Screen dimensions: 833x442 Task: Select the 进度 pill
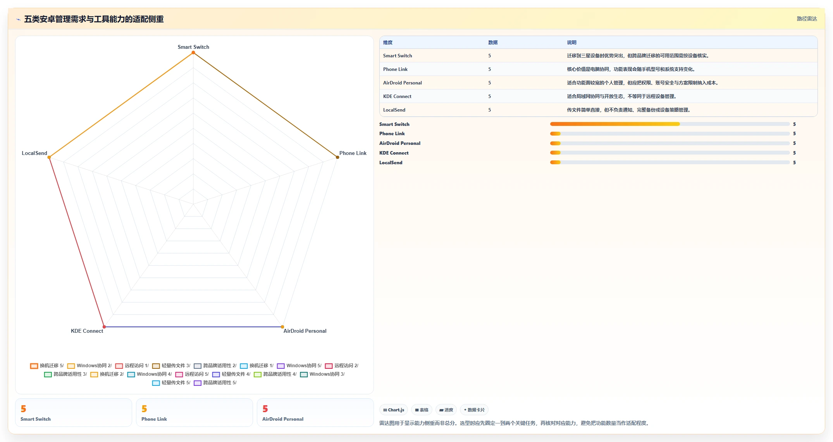coord(446,410)
